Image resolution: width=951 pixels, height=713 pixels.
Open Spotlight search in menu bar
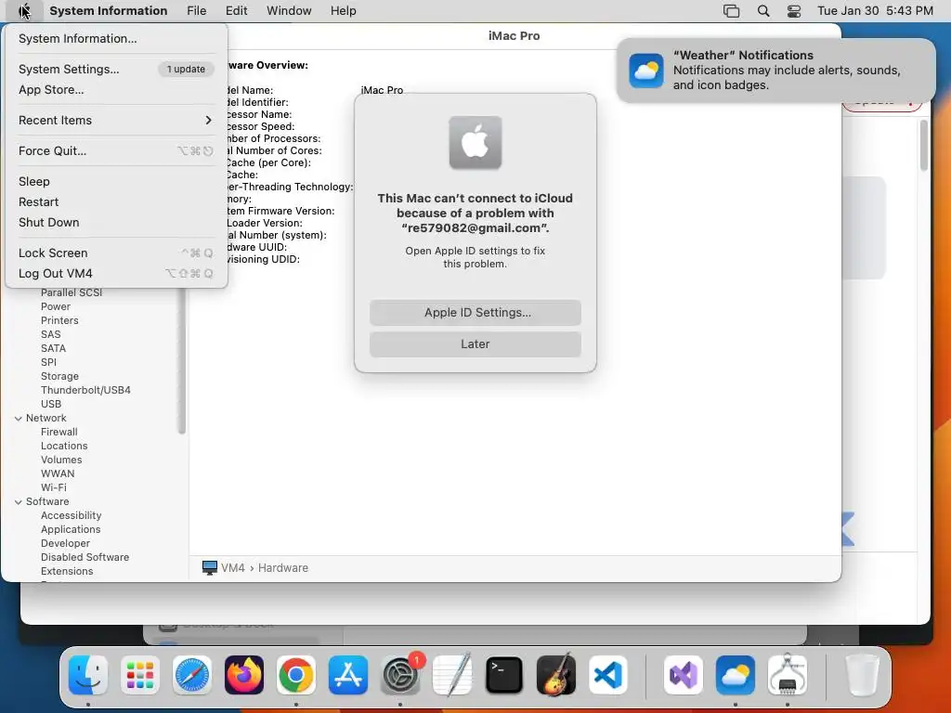pos(763,11)
